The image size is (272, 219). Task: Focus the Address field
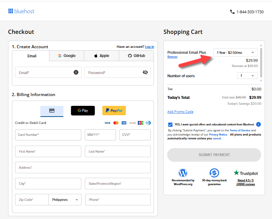coord(83,168)
